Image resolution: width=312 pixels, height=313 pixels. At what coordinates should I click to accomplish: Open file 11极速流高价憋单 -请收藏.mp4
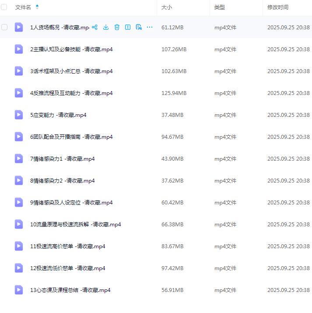click(68, 246)
